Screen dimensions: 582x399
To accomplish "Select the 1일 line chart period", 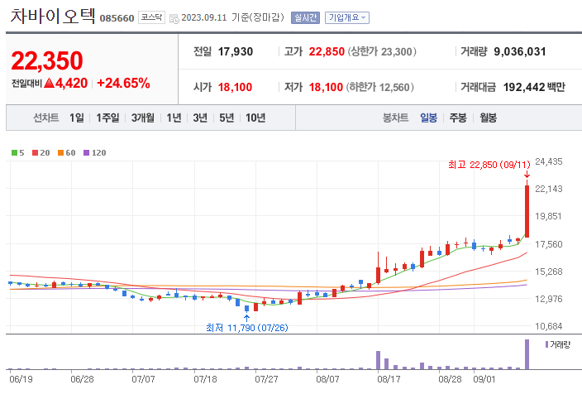I will [77, 118].
